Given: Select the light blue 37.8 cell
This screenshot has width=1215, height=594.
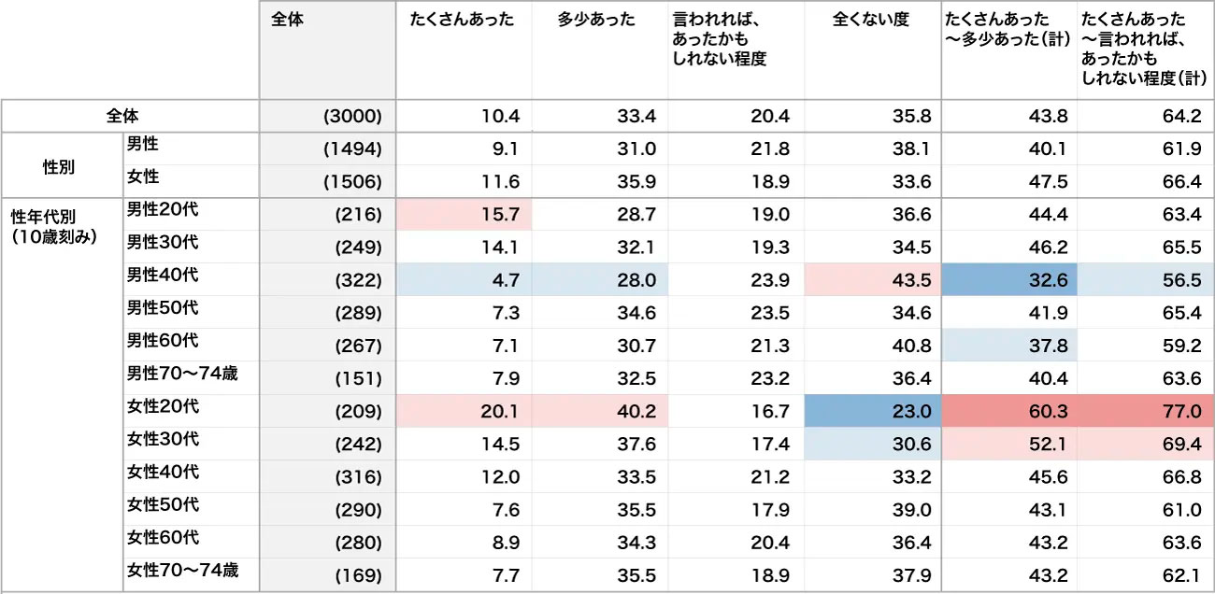Looking at the screenshot, I should [x=1009, y=346].
